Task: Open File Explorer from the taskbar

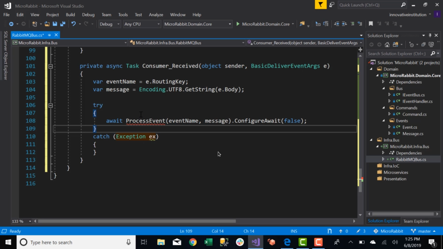Action: coord(161,242)
